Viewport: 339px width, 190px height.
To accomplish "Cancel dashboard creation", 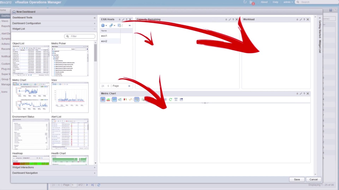I will 313,179.
